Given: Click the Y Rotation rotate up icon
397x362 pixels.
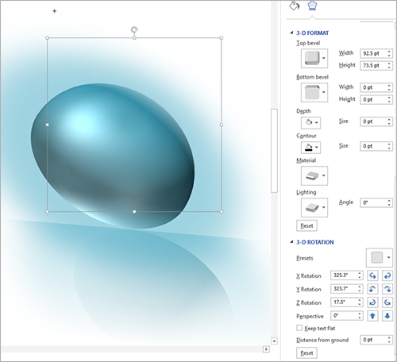Looking at the screenshot, I should 372,289.
